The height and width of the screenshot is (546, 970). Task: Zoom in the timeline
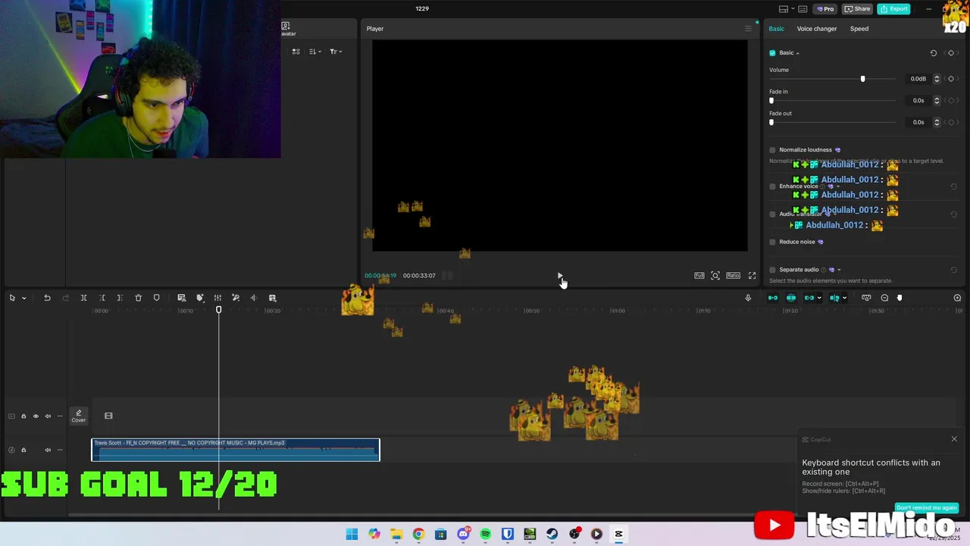(x=957, y=298)
